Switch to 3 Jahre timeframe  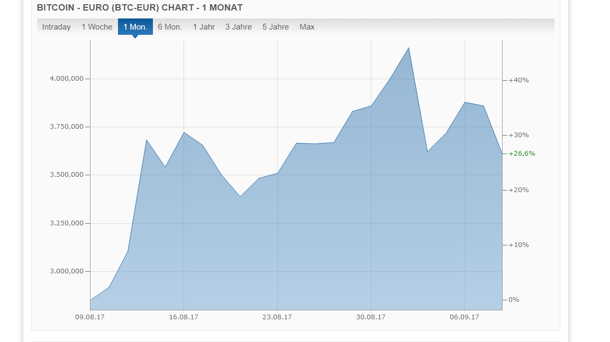click(239, 27)
